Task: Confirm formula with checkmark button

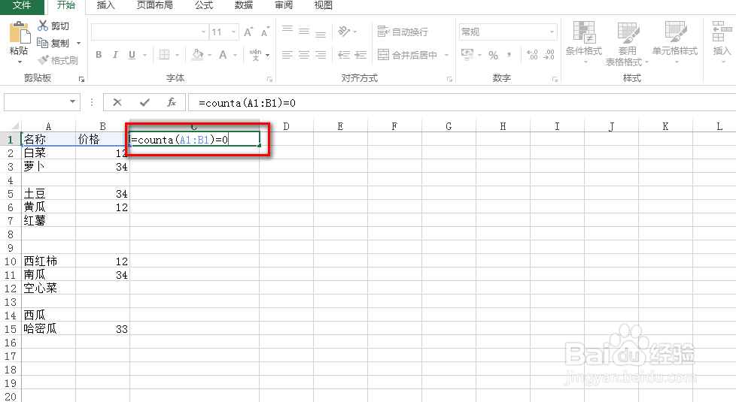Action: point(144,102)
